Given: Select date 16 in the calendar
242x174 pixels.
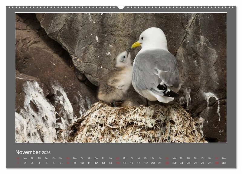Looking at the screenshot, I should [x=125, y=163].
